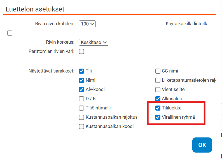Toggle Parittomien rivien väri checkbox

click(x=81, y=52)
